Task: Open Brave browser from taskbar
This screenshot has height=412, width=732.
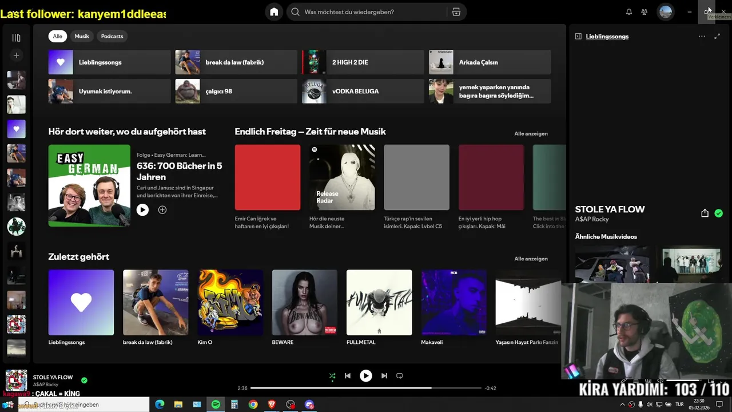Action: (272, 405)
